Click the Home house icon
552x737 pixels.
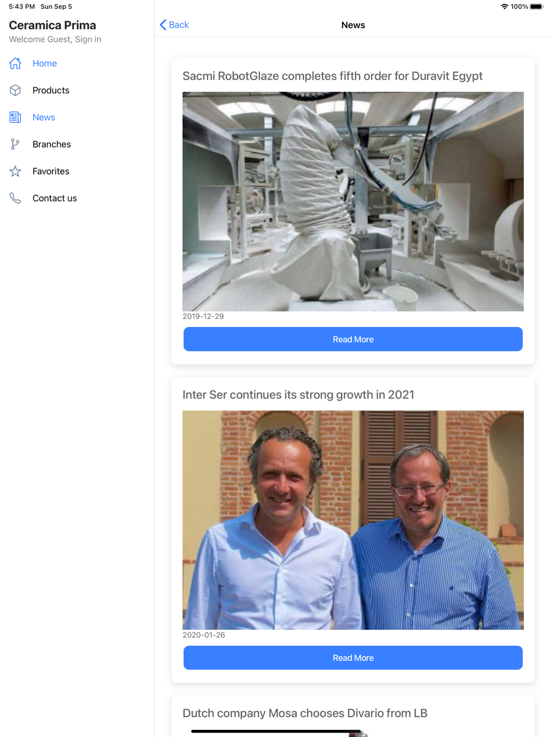[15, 64]
